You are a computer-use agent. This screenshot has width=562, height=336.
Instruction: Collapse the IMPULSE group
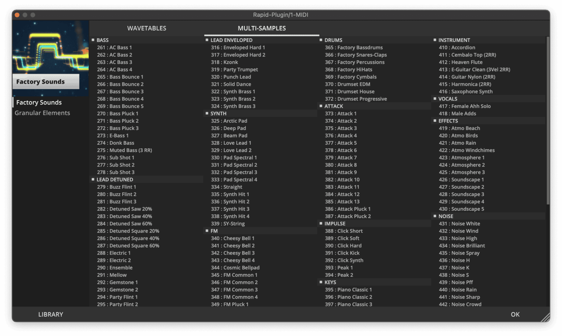pos(321,223)
